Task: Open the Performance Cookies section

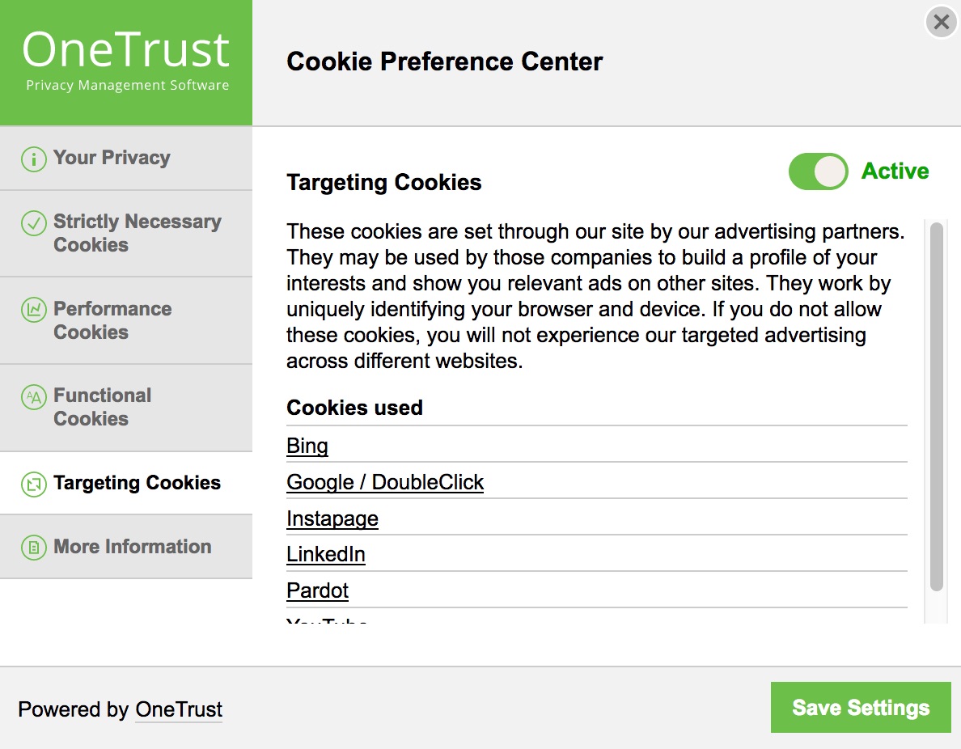Action: (112, 321)
